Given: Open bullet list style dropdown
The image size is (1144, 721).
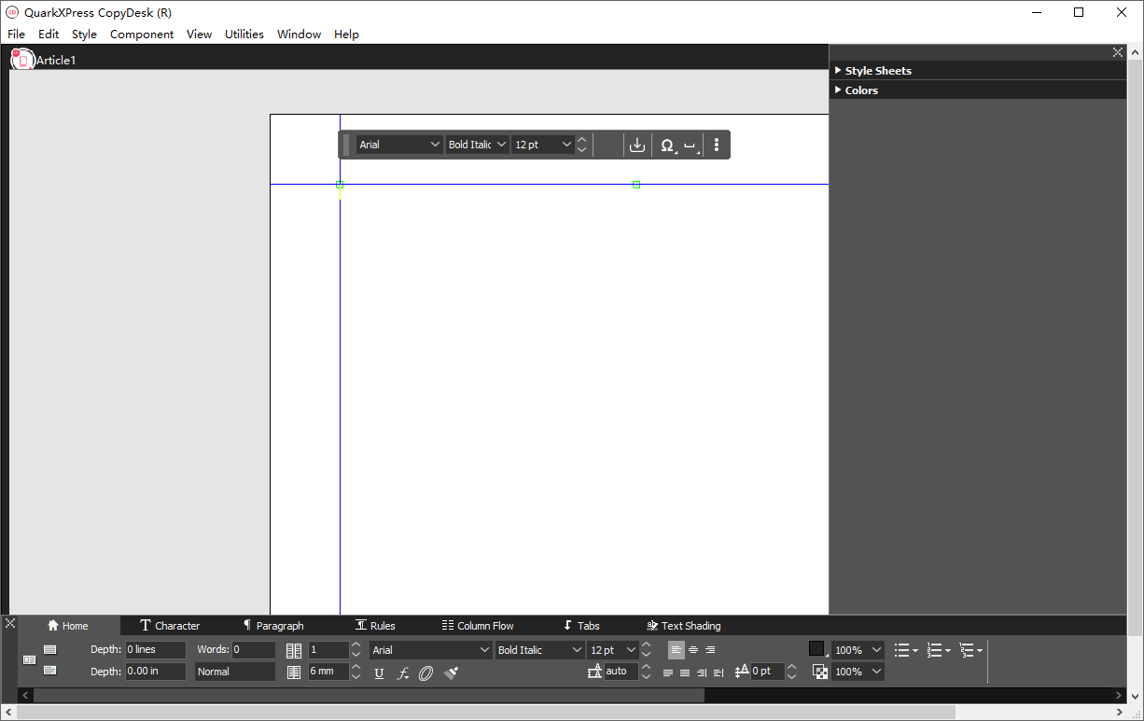Looking at the screenshot, I should coord(906,650).
